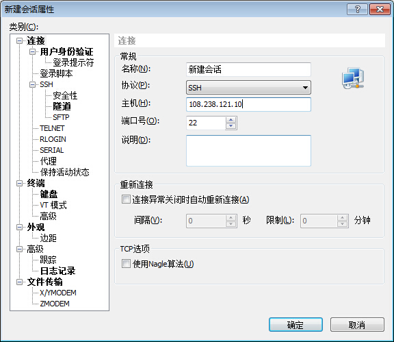
Task: Collapse the 文件传输 tree node
Action: [x=19, y=282]
